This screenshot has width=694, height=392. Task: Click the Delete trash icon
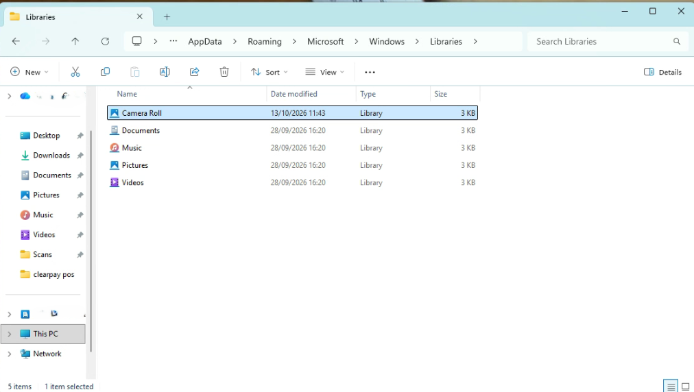coord(224,72)
